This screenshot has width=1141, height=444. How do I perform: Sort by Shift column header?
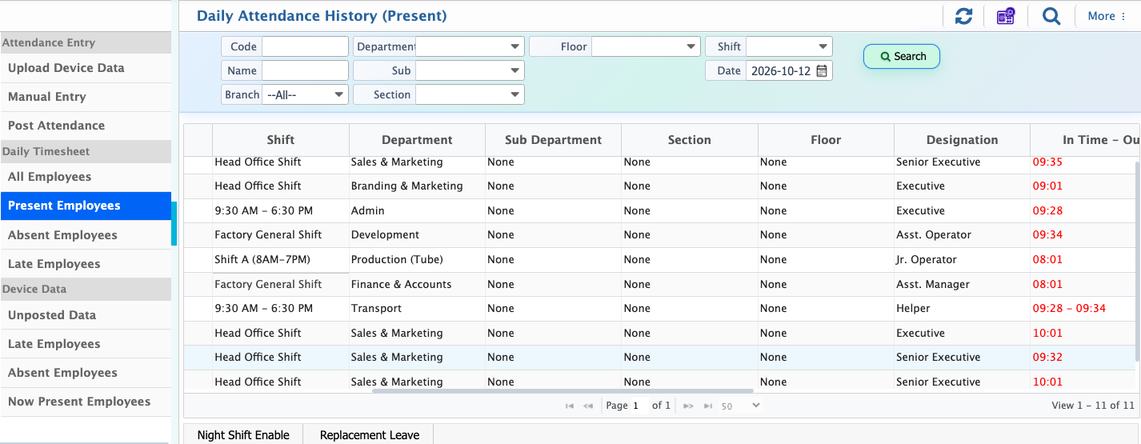click(x=281, y=140)
